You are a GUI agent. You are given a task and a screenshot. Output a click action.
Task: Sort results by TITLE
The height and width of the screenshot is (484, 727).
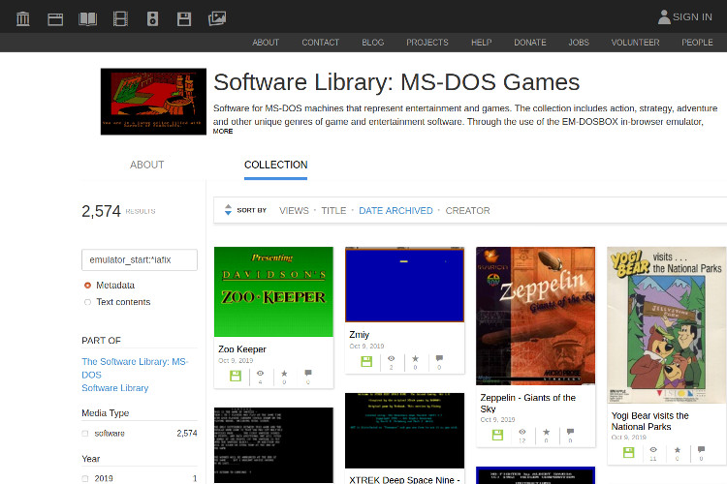tap(333, 210)
